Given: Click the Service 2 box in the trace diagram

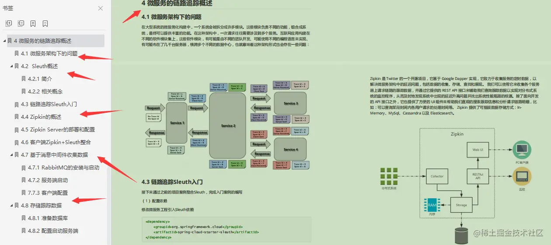Looking at the screenshot, I should pos(228,126).
